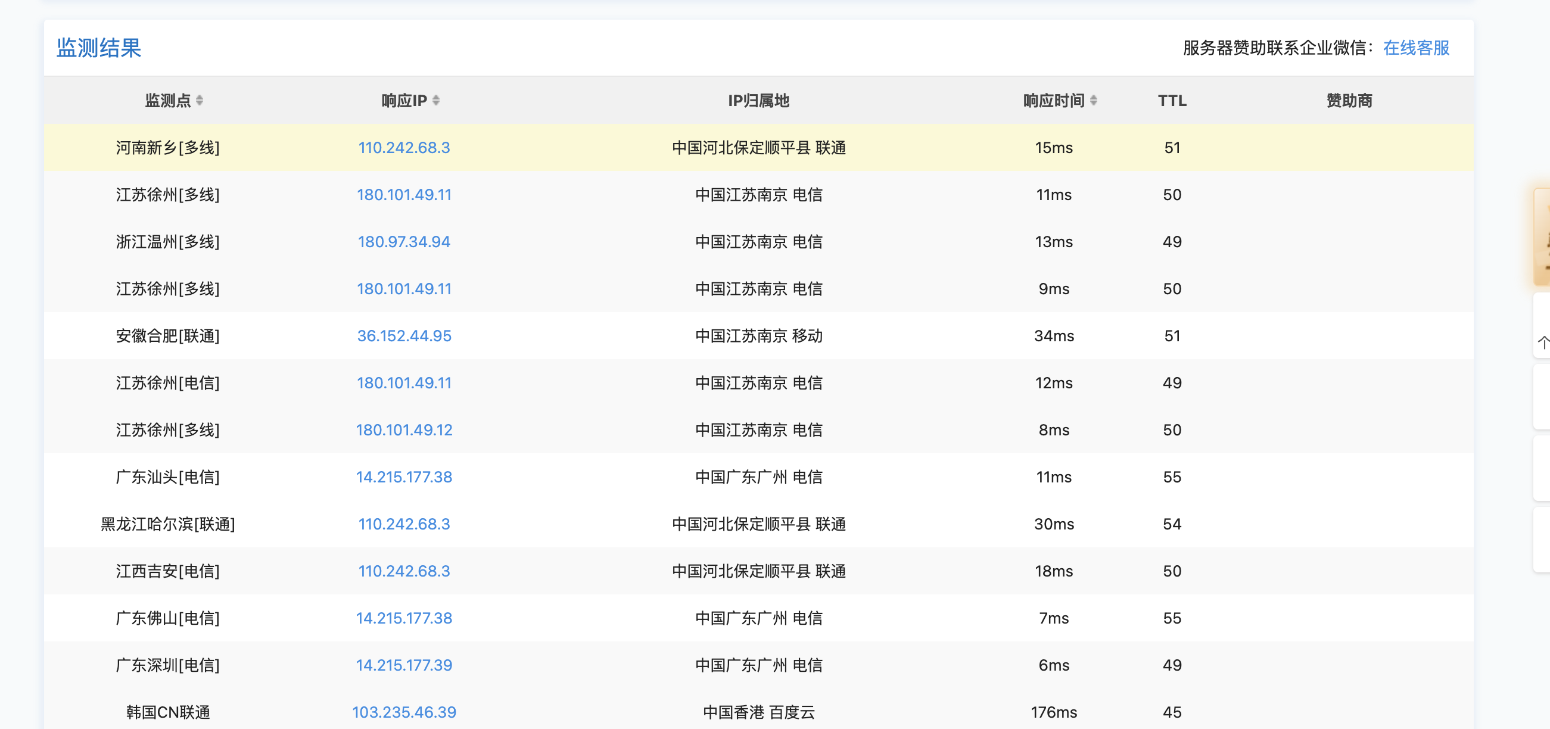The image size is (1550, 729).
Task: Open IP 180.101.49.12 in the 江苏徐州 multiline row
Action: (404, 429)
